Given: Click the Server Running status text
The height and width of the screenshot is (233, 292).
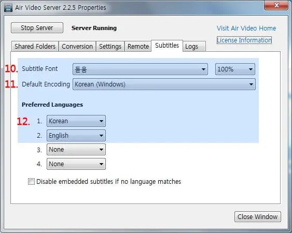Looking at the screenshot, I should (94, 28).
